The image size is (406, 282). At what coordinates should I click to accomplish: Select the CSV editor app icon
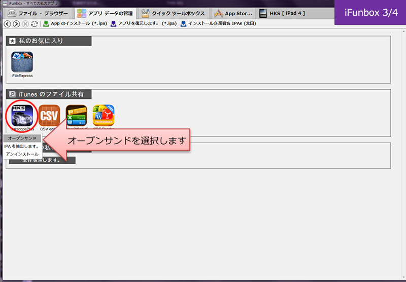tap(49, 116)
